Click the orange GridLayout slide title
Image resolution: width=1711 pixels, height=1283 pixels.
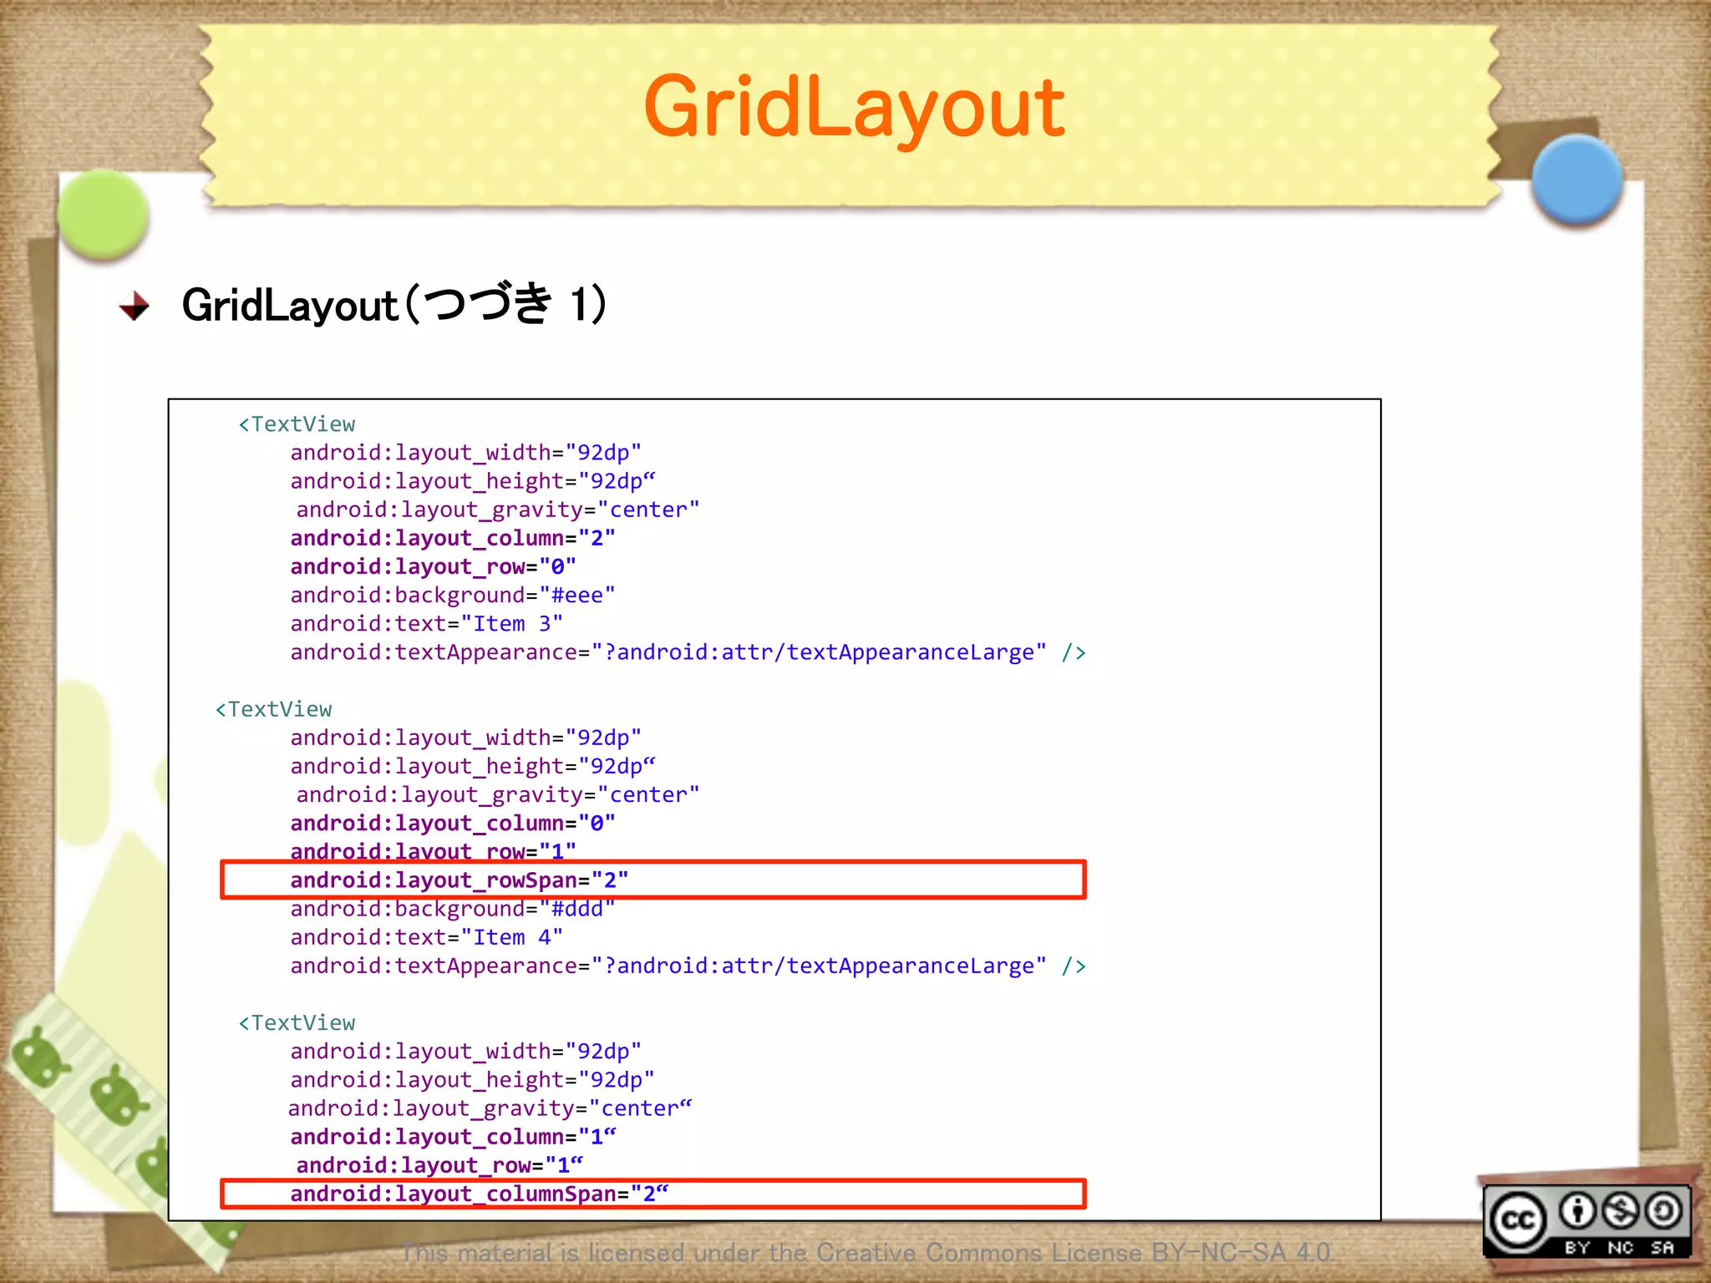point(854,107)
